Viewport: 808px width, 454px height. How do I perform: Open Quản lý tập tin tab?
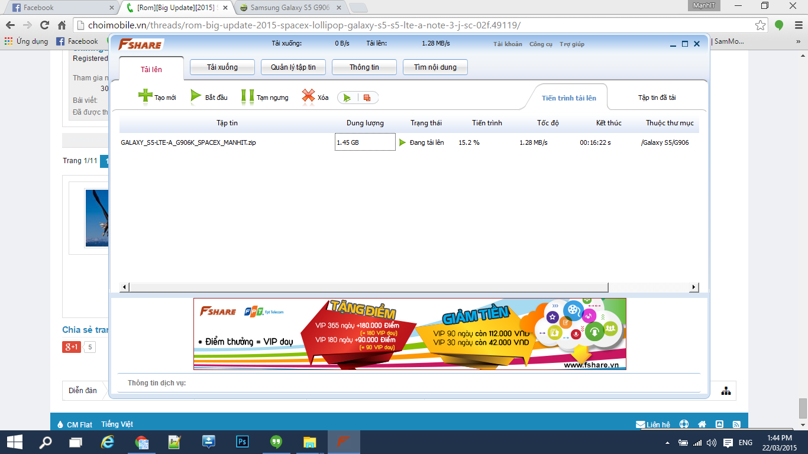pyautogui.click(x=293, y=67)
